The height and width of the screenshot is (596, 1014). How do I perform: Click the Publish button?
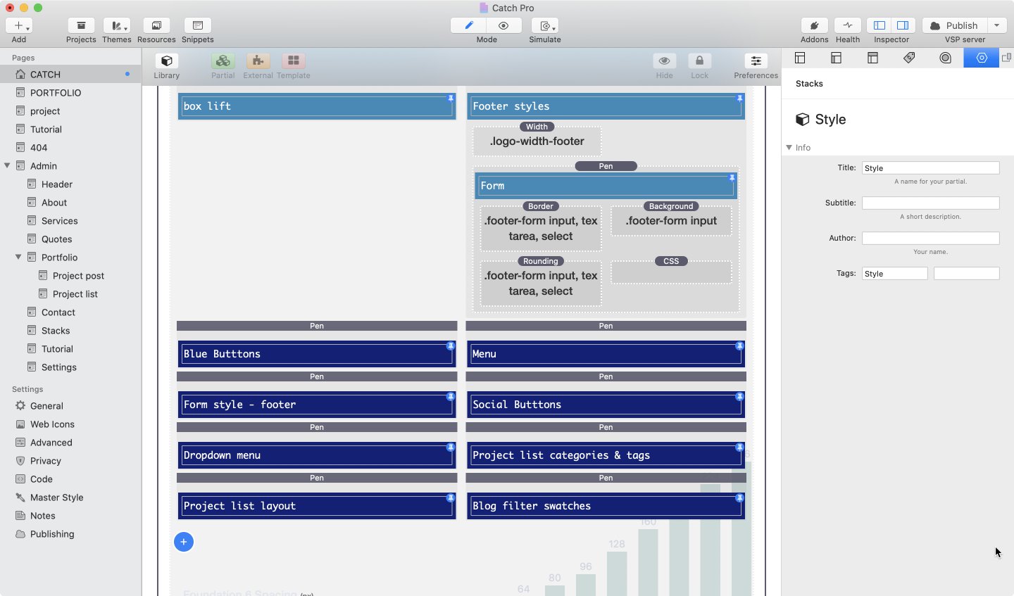tap(954, 25)
